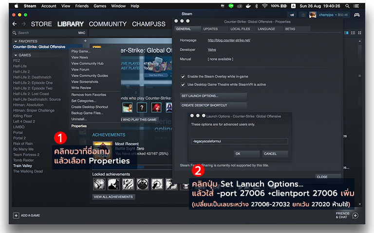This screenshot has height=233, width=374.
Task: Toggle Use Desktop Game Theatre checkbox
Action: click(x=183, y=84)
